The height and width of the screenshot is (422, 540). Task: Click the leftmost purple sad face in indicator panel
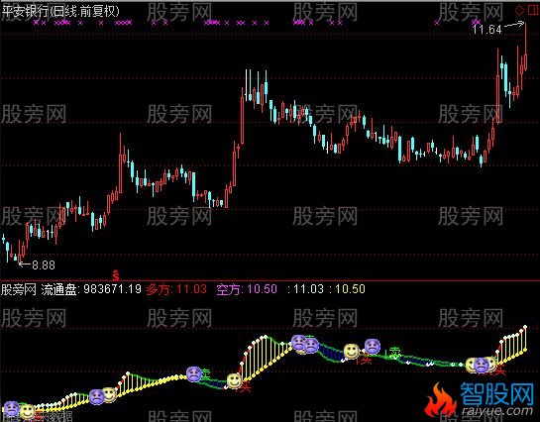coord(11,409)
